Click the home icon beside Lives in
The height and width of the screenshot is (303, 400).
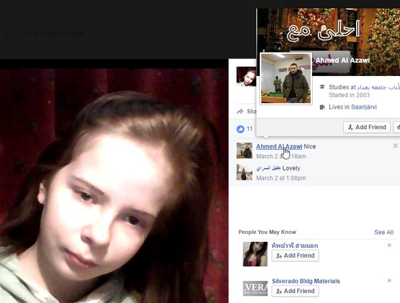coord(322,107)
